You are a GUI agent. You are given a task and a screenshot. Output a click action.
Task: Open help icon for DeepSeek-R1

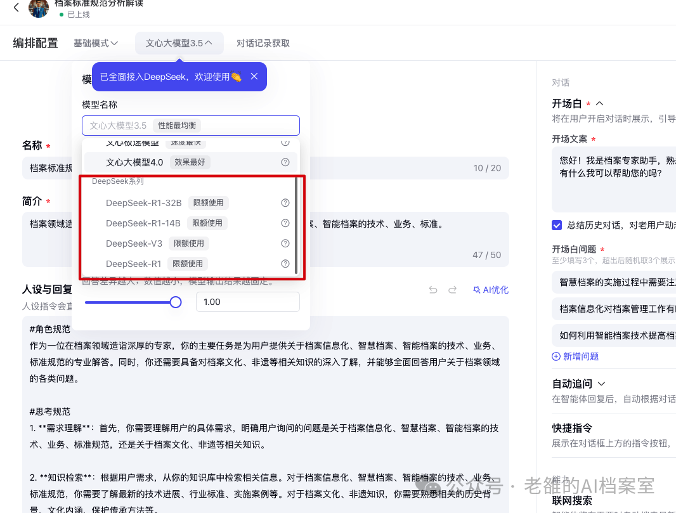[285, 263]
